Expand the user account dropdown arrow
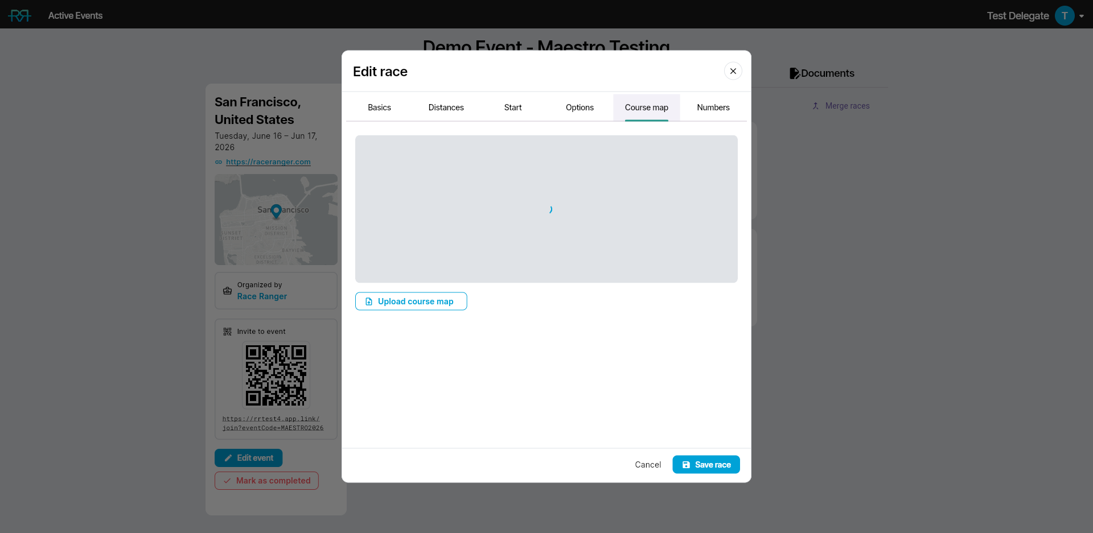1093x533 pixels. [1081, 16]
